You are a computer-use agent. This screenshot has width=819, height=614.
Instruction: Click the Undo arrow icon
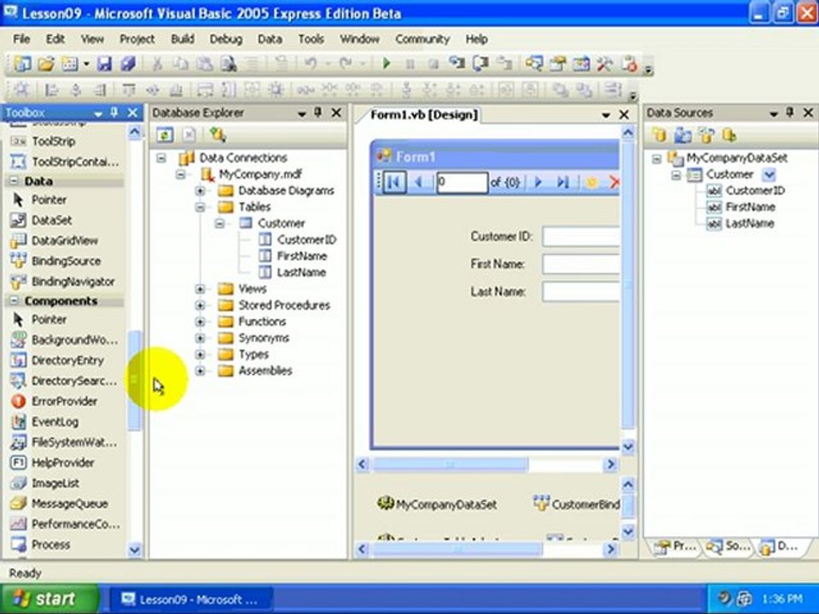click(311, 64)
